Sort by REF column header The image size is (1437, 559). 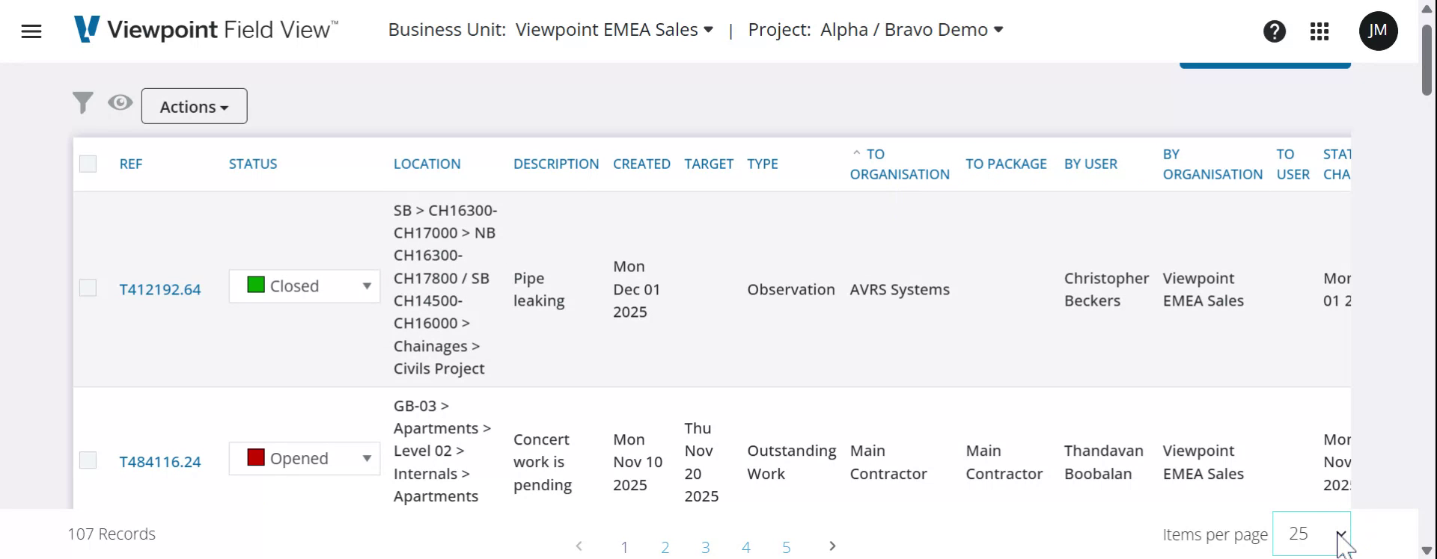(x=131, y=164)
